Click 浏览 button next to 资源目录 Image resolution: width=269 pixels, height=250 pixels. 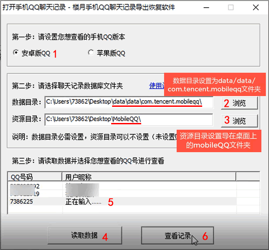click(x=239, y=121)
